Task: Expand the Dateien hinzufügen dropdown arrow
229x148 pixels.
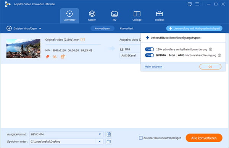Action: 40,29
